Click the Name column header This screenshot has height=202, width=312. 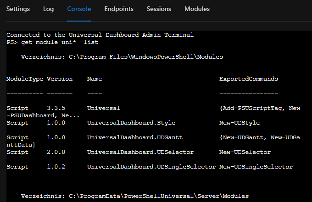click(95, 79)
